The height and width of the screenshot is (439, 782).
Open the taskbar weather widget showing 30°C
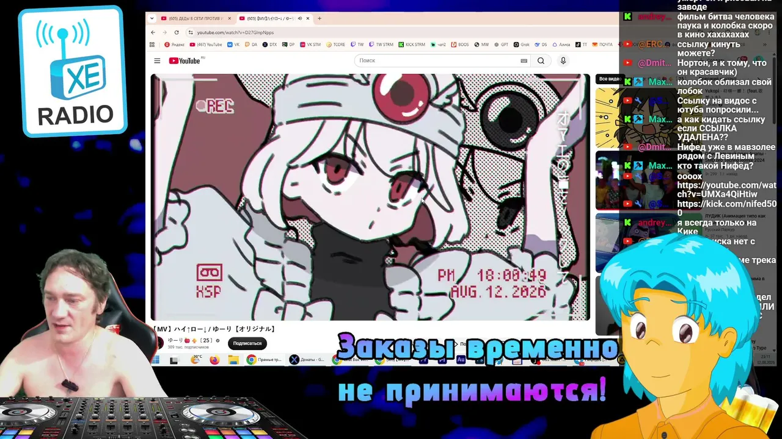(x=195, y=360)
